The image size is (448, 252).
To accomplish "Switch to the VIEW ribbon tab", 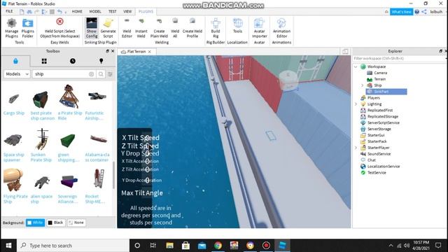I will point(127,11).
